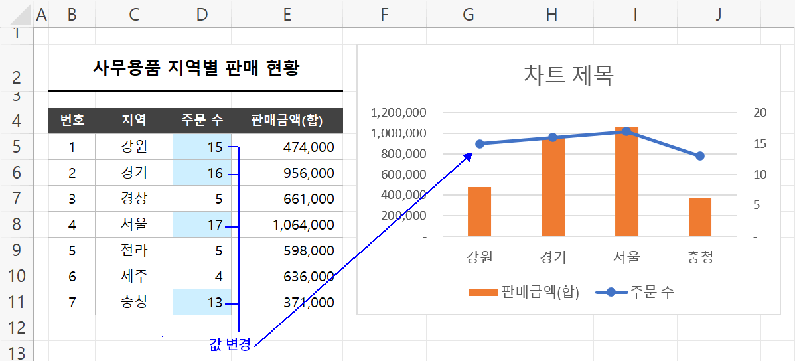Viewport: 795px width, 361px height.
Task: Select cell with number '7' in 번호 column
Action: tap(72, 302)
